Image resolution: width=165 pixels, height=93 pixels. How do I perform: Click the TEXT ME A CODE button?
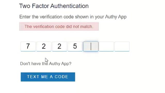48,77
